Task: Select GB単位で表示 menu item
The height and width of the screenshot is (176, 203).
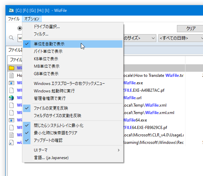Action: coord(73,74)
